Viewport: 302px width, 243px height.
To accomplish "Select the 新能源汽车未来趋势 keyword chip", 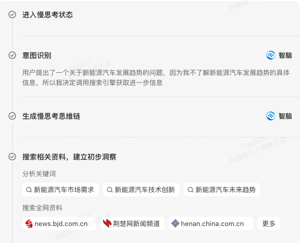I will coord(222,190).
